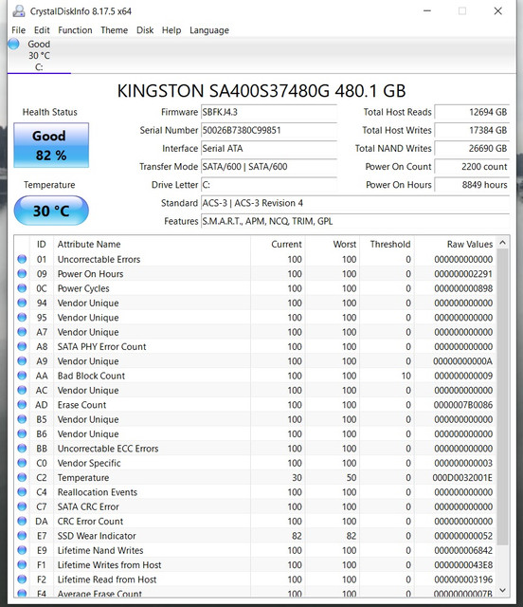The width and height of the screenshot is (523, 607).
Task: Open the Edit menu
Action: 42,30
